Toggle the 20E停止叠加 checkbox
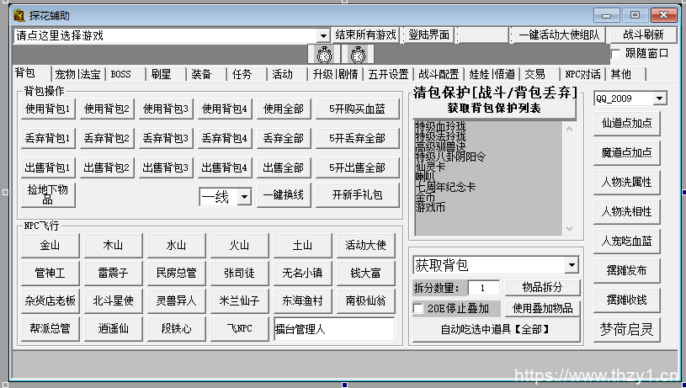The width and height of the screenshot is (686, 388). (x=417, y=308)
